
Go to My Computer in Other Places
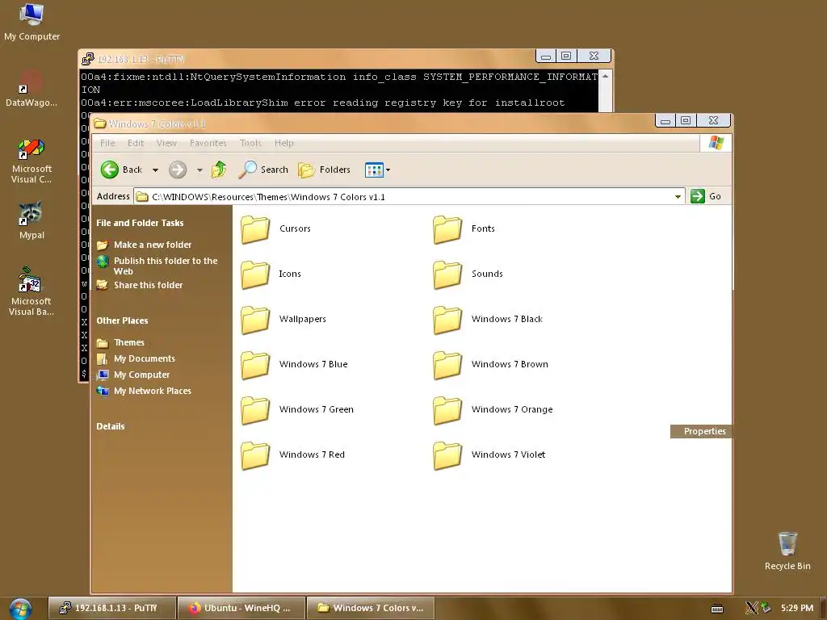133,375
